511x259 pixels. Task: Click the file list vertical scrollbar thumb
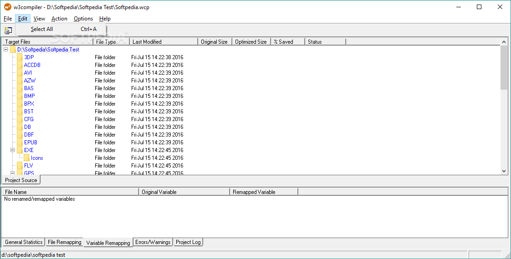click(x=504, y=67)
